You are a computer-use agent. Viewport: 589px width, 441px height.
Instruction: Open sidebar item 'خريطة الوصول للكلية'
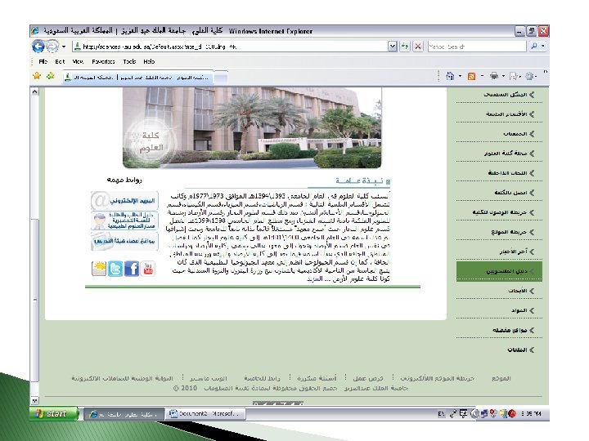click(500, 212)
